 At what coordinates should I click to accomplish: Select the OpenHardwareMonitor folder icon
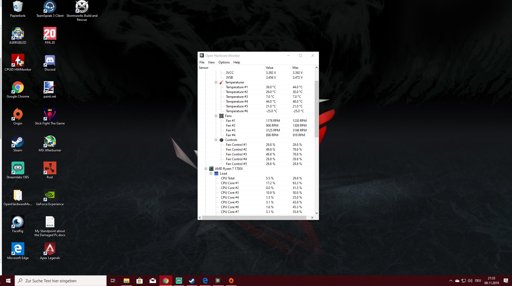click(18, 198)
